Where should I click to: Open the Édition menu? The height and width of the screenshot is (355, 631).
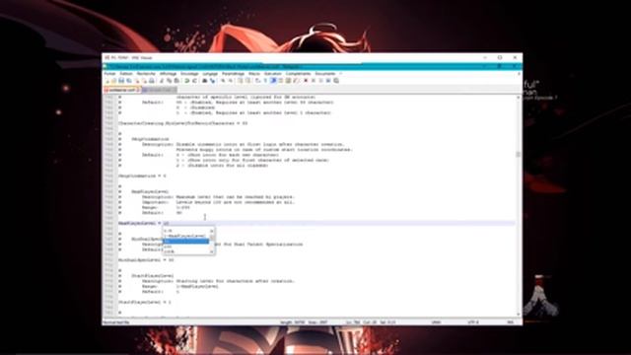[126, 74]
